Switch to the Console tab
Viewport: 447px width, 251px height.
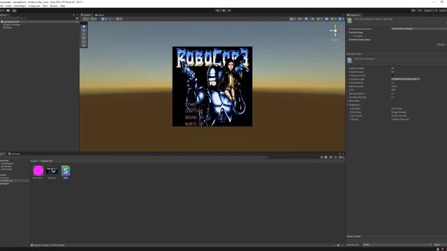tap(14, 153)
